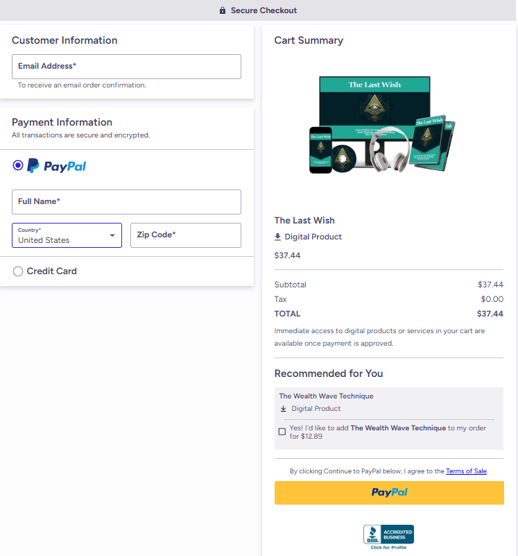The image size is (518, 556).
Task: Click the Email Address input field
Action: [x=126, y=66]
